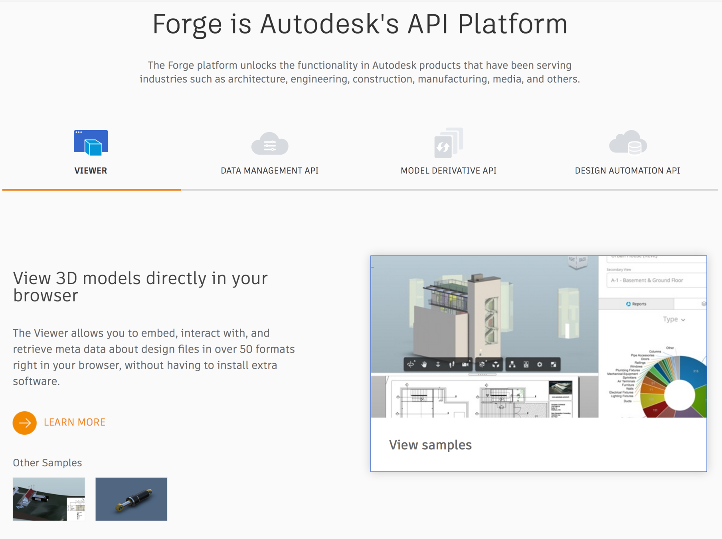
Task: Click the pie chart in preview
Action: coord(674,386)
